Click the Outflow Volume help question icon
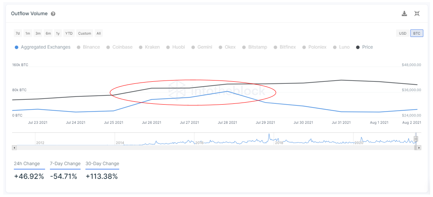 (x=53, y=14)
